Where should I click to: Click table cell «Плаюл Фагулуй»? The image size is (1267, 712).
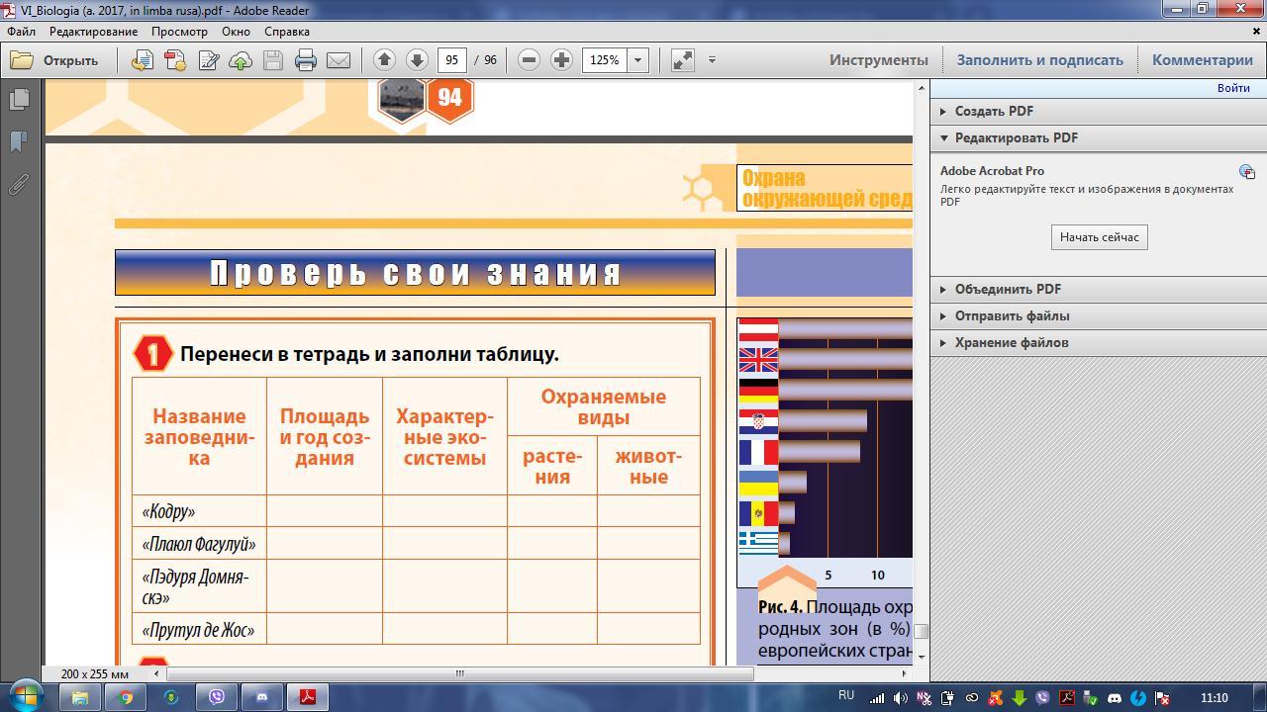(199, 544)
